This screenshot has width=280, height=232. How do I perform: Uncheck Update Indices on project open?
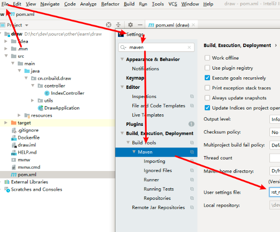click(207, 108)
